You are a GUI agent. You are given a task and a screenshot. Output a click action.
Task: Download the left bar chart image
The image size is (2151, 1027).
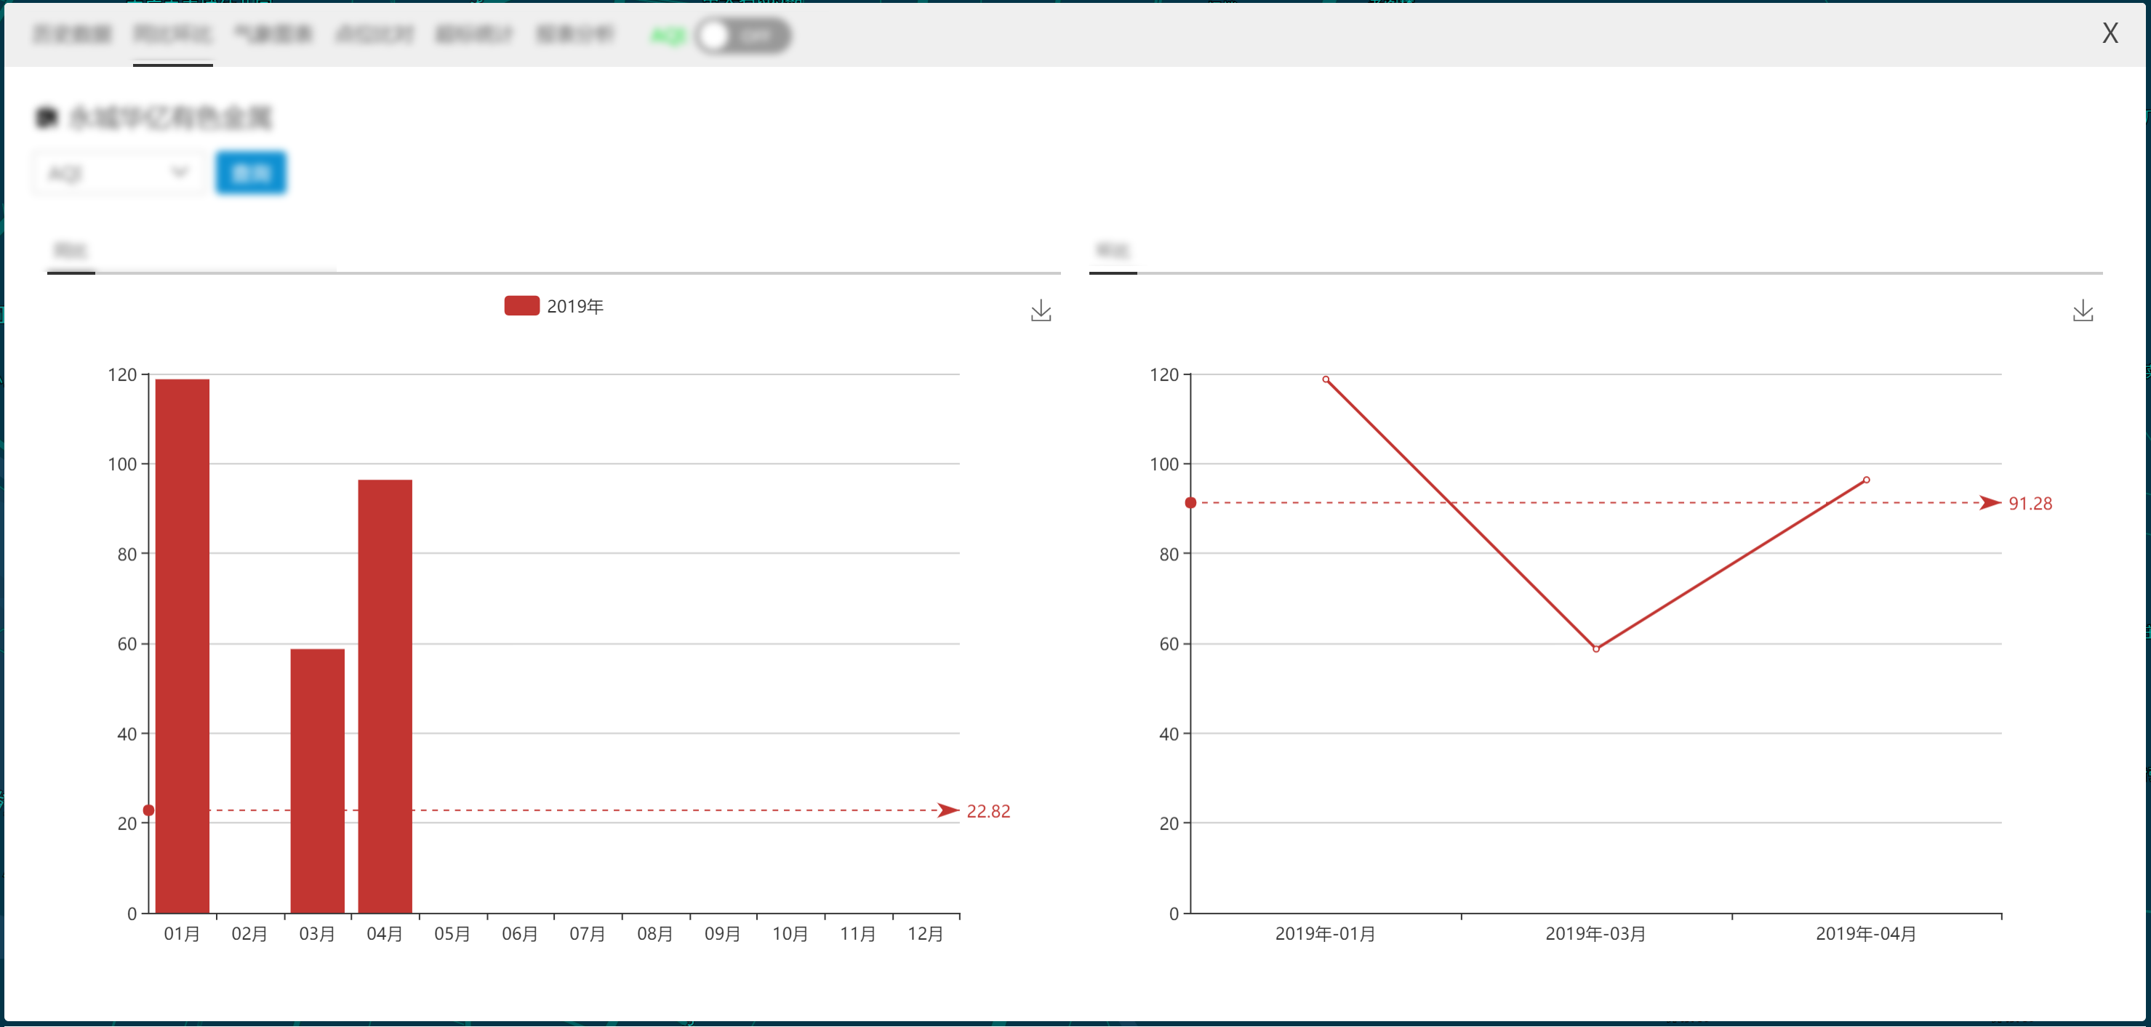point(1041,311)
